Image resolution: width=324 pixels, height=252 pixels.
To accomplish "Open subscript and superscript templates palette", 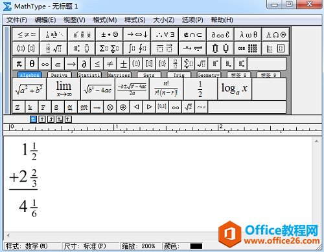I will tap(82, 48).
